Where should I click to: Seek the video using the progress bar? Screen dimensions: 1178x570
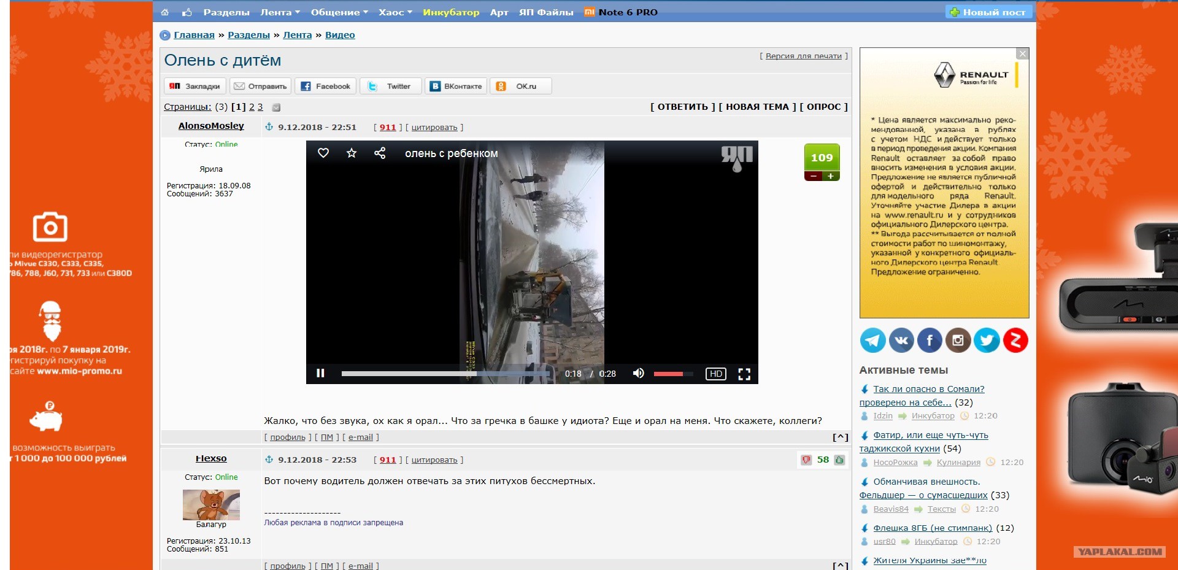(x=446, y=373)
